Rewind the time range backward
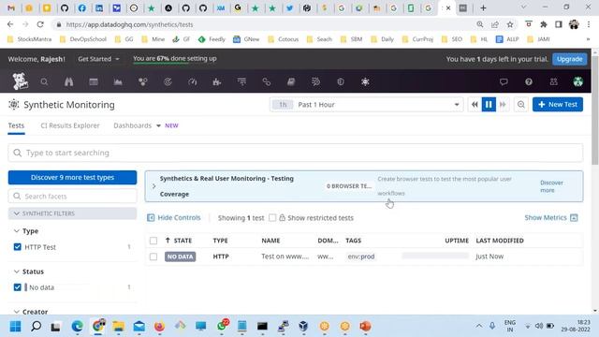This screenshot has height=337, width=599. 475,104
